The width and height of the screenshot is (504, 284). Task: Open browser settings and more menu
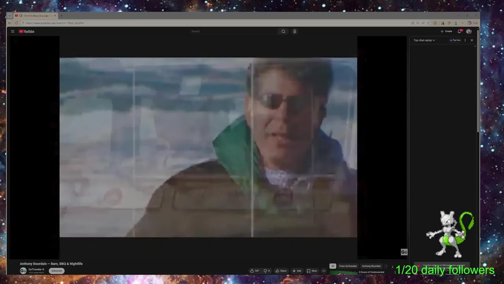click(463, 23)
